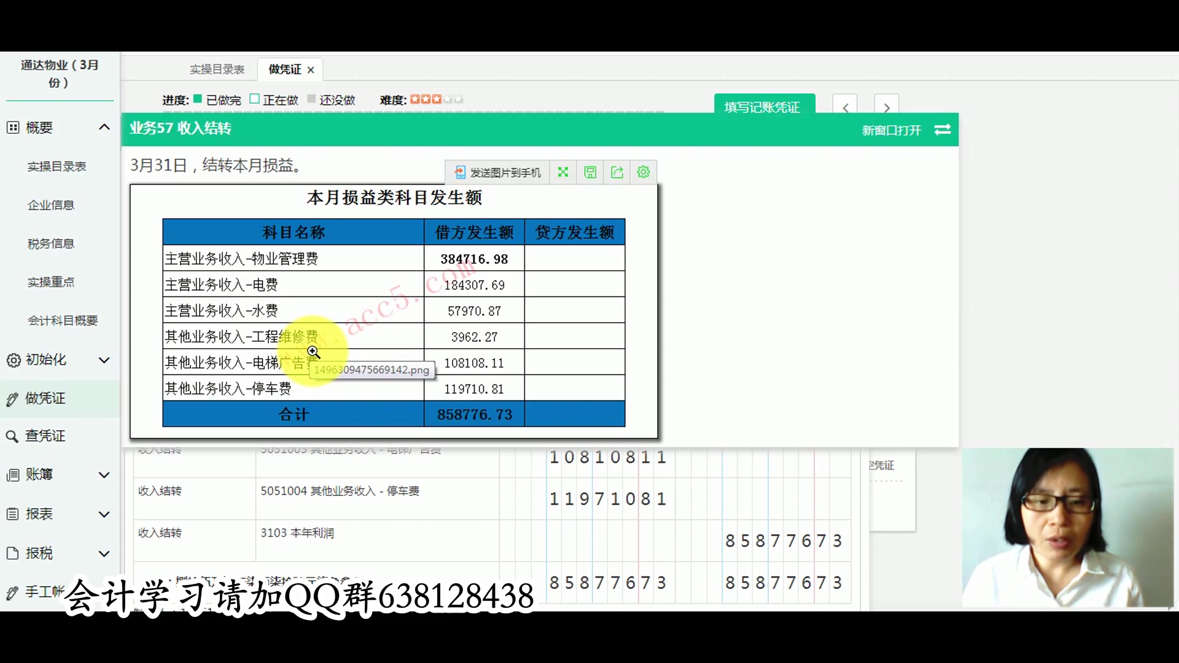This screenshot has width=1179, height=663.
Task: Set difficulty on the 难度 star rating
Action: click(x=436, y=99)
